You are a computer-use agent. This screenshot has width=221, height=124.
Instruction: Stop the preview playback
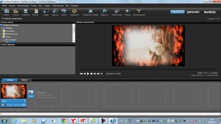[x=91, y=74]
